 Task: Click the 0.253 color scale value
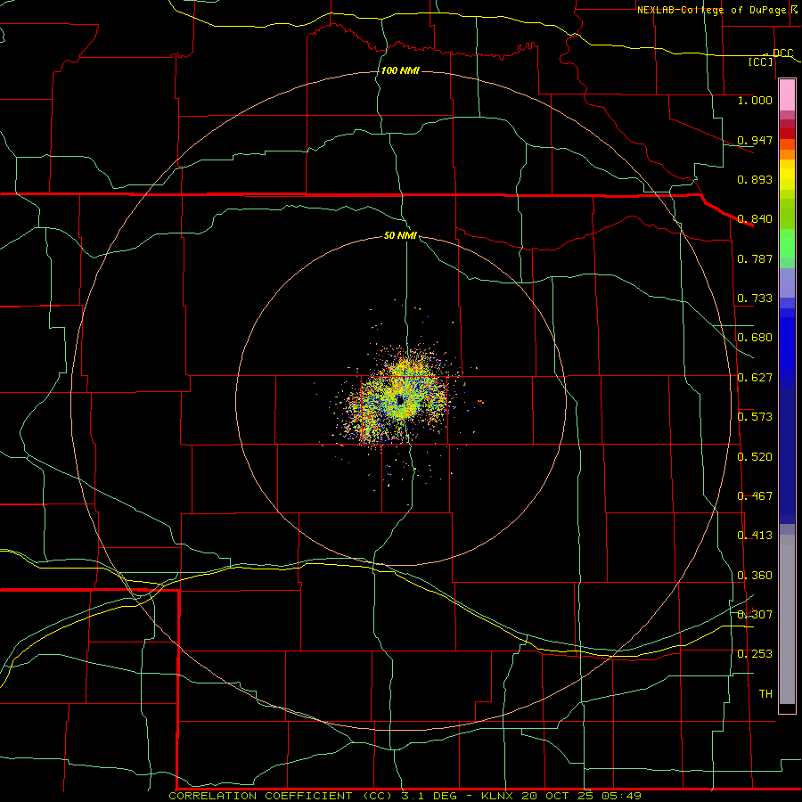coord(755,654)
